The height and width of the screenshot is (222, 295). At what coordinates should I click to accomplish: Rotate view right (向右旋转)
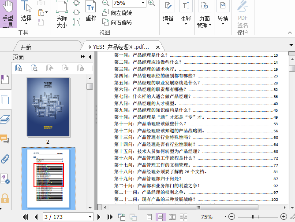pyautogui.click(x=117, y=22)
